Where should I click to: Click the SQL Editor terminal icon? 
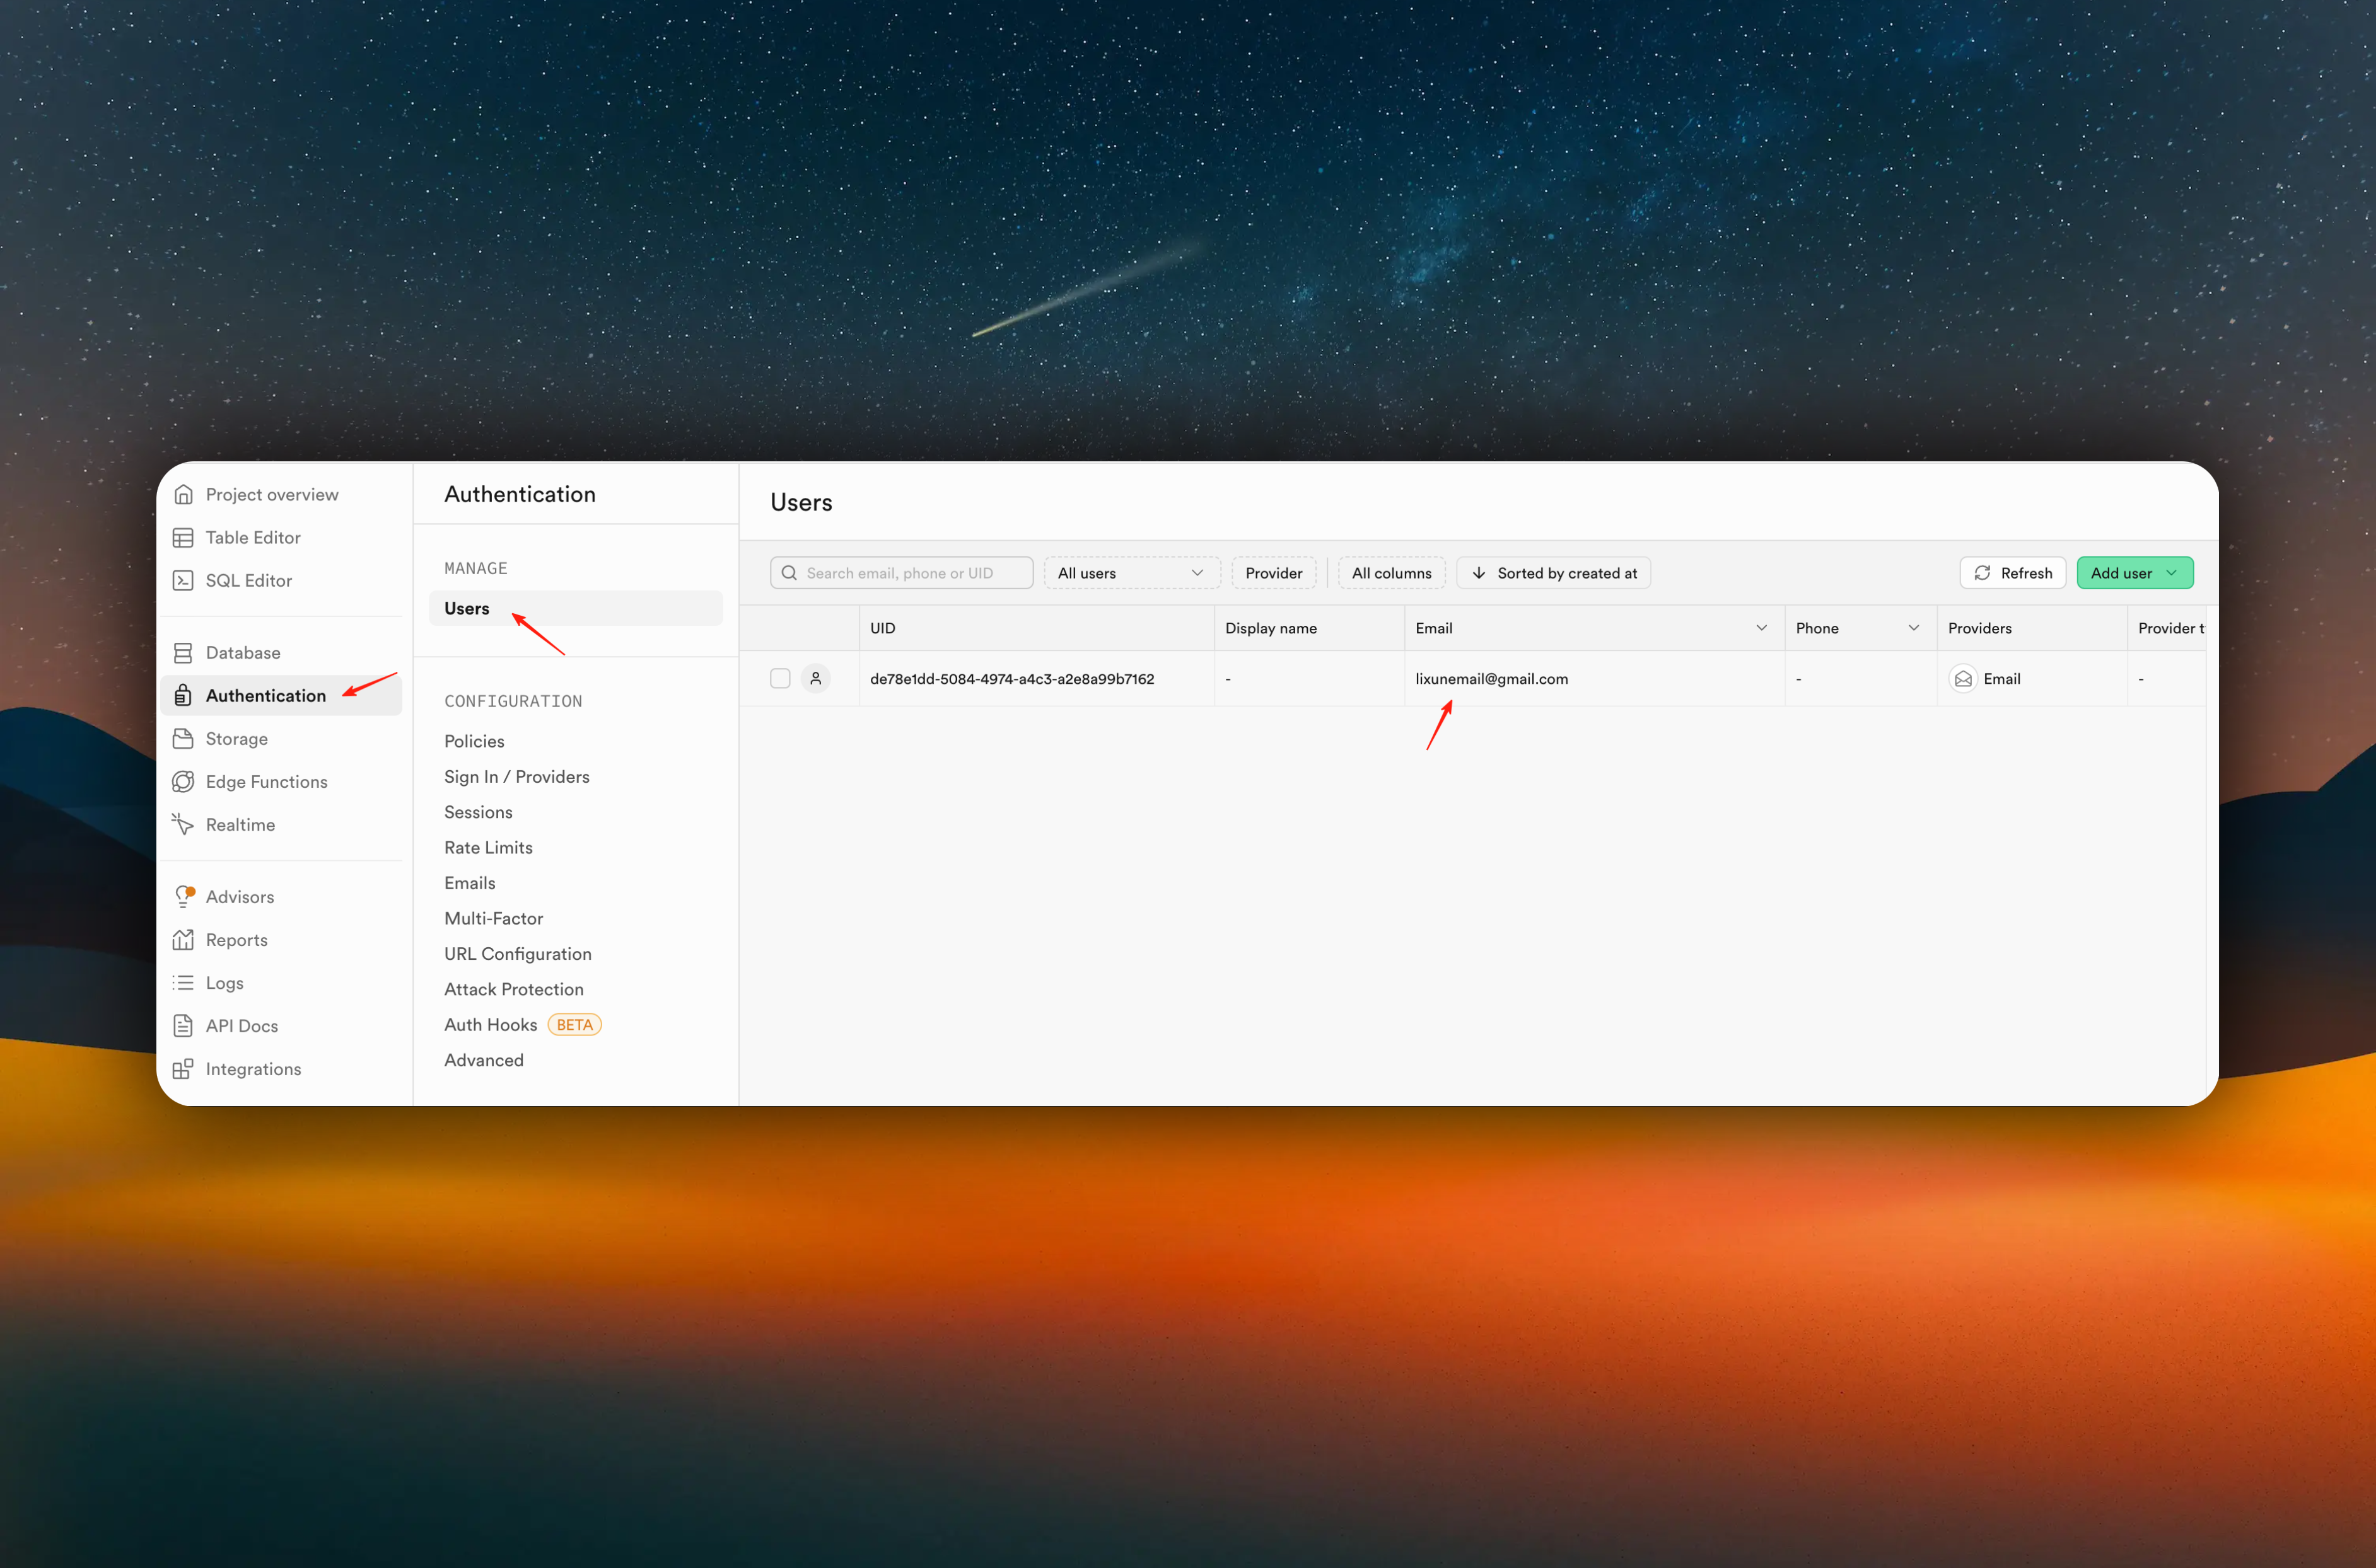183,581
